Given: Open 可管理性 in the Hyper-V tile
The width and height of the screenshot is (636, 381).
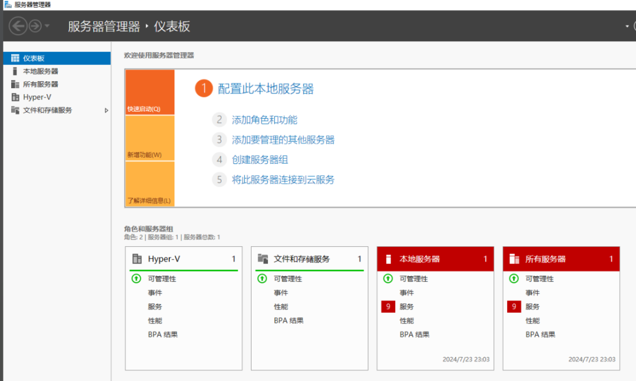Looking at the screenshot, I should pos(162,279).
